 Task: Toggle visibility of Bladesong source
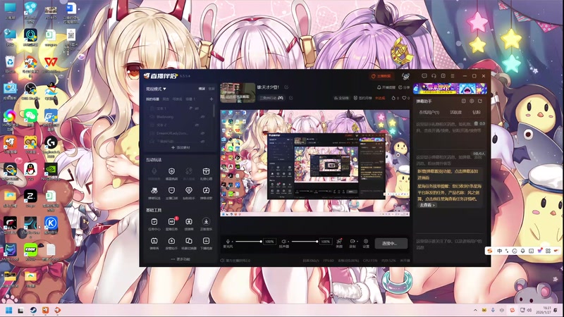click(x=202, y=117)
